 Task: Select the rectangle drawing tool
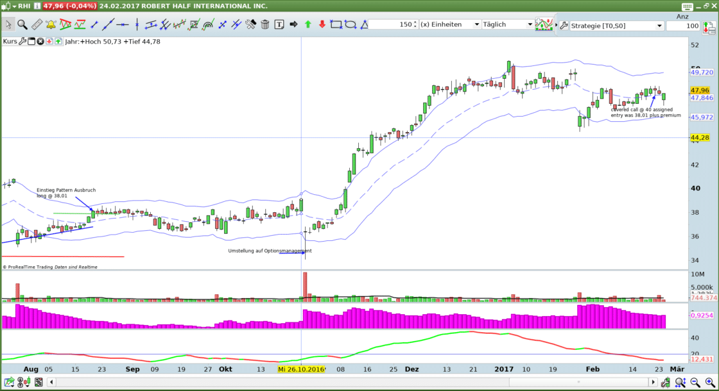point(336,24)
